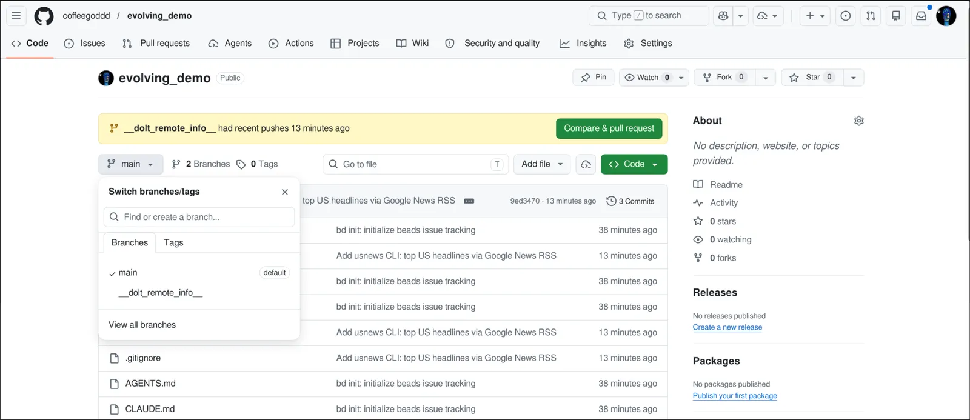Open the green Code dropdown

click(634, 164)
